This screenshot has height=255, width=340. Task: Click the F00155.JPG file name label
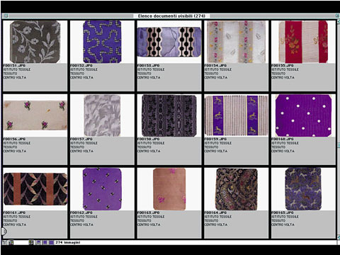pos(283,65)
